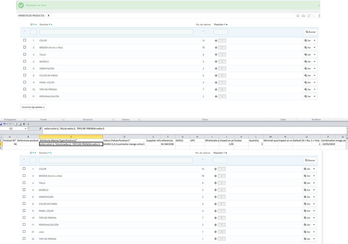Select the lowercase color row checkbox, ID 31

(x=24, y=231)
